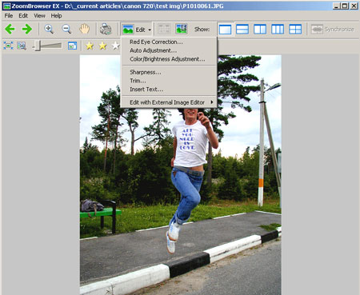Image resolution: width=360 pixels, height=295 pixels.
Task: Click the Synchronize button
Action: click(x=333, y=30)
